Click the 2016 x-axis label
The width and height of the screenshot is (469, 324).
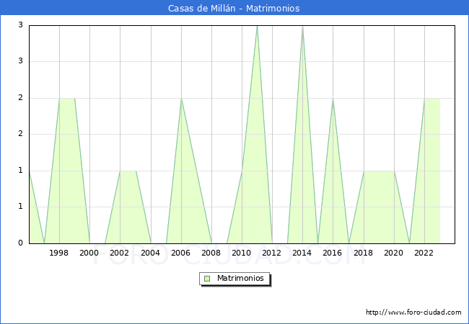333,253
